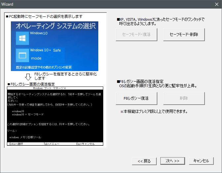Click the disabled 削除 button
This screenshot has width=222, height=173.
tap(184, 98)
